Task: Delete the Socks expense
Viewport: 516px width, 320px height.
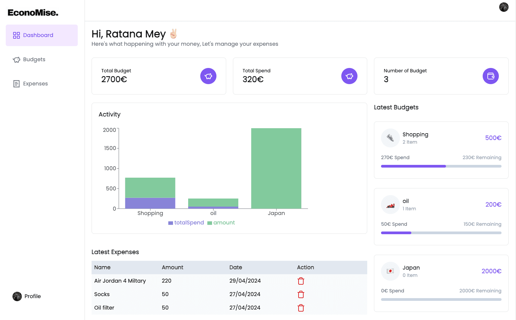Action: pos(301,294)
